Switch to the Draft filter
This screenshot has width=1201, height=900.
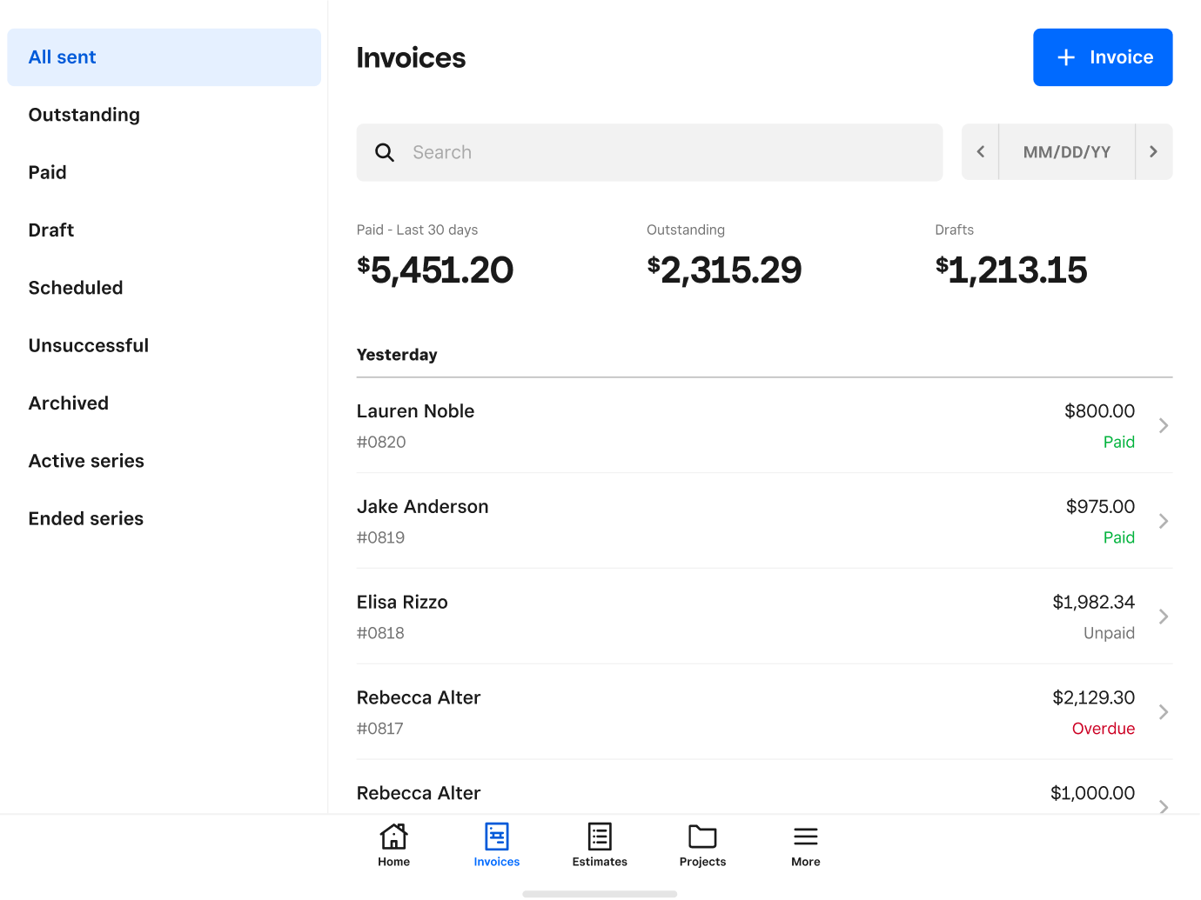[x=51, y=230]
